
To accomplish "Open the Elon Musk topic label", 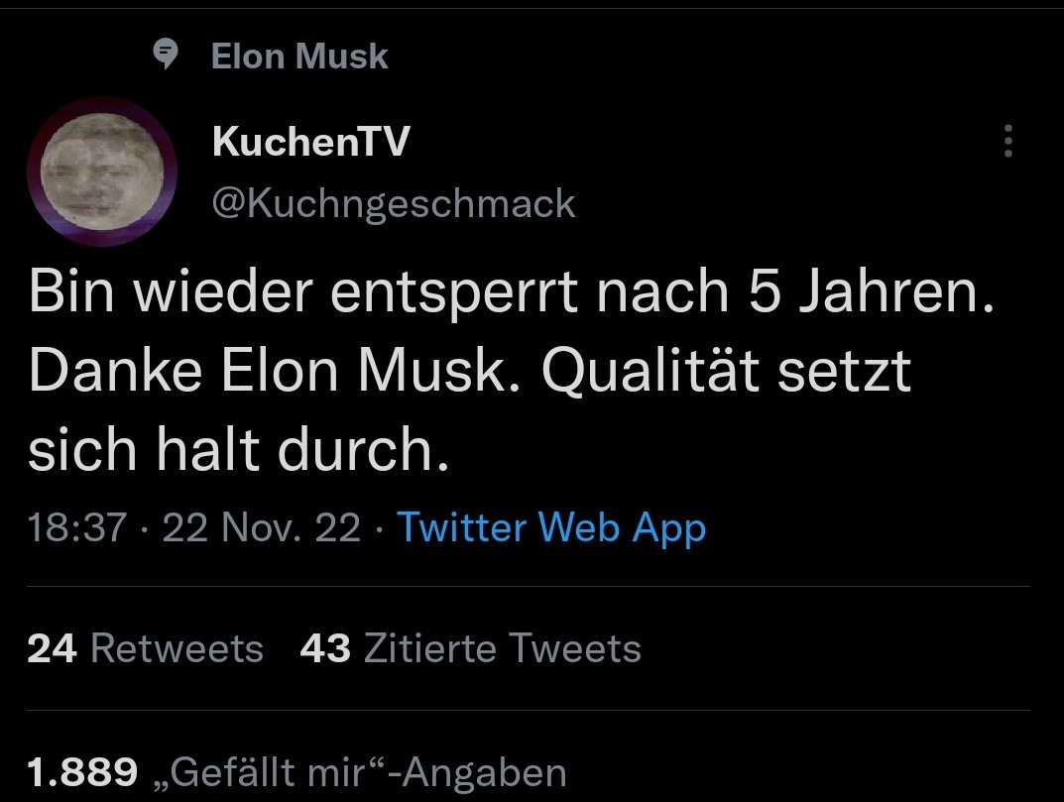I will pos(299,57).
